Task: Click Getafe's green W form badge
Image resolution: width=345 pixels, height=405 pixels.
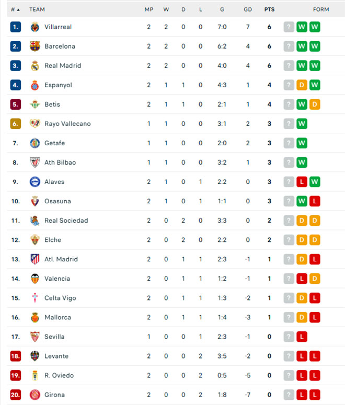Action: (302, 143)
